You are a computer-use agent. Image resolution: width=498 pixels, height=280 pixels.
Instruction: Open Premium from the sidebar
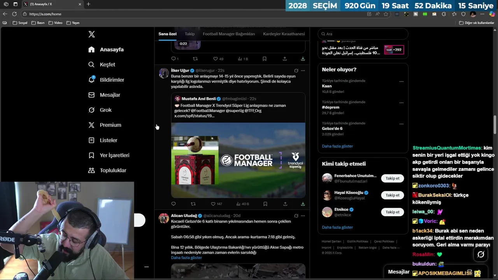pos(105,125)
